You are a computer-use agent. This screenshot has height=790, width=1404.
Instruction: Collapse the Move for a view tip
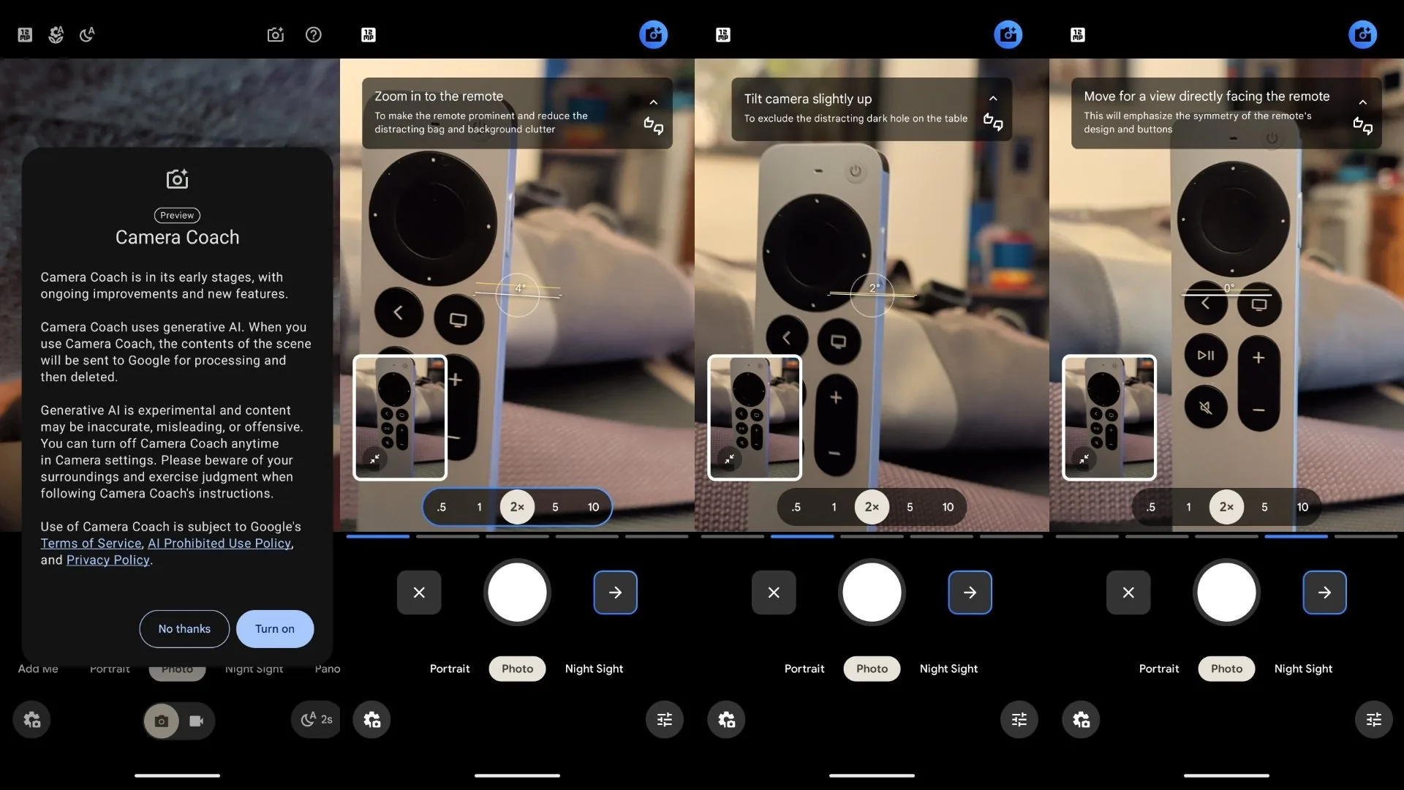pos(1362,102)
